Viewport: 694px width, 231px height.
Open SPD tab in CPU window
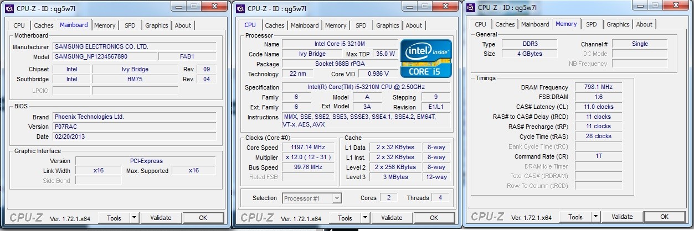point(361,25)
